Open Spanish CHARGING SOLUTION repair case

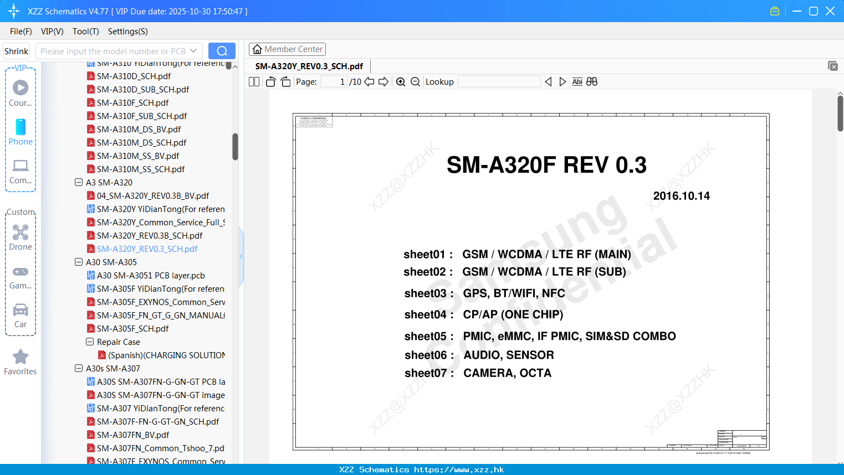coord(166,355)
